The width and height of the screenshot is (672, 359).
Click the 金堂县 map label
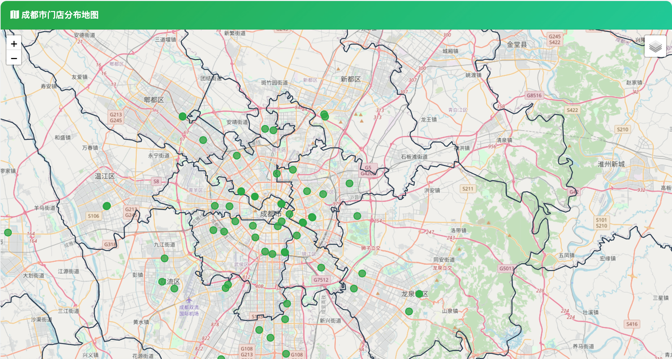point(517,44)
